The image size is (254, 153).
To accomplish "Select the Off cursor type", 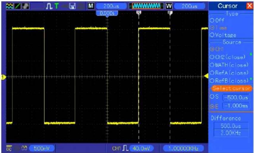I will click(217, 20).
